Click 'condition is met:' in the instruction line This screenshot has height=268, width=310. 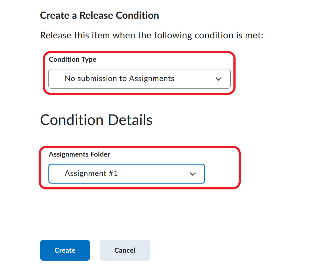coord(229,35)
